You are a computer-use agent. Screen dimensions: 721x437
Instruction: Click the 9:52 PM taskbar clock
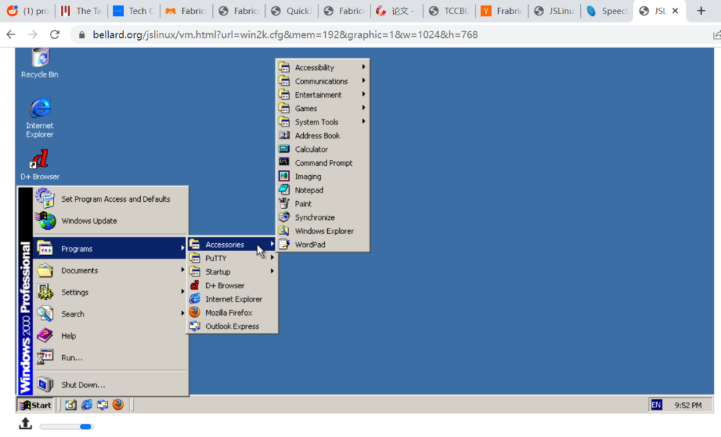click(x=688, y=405)
